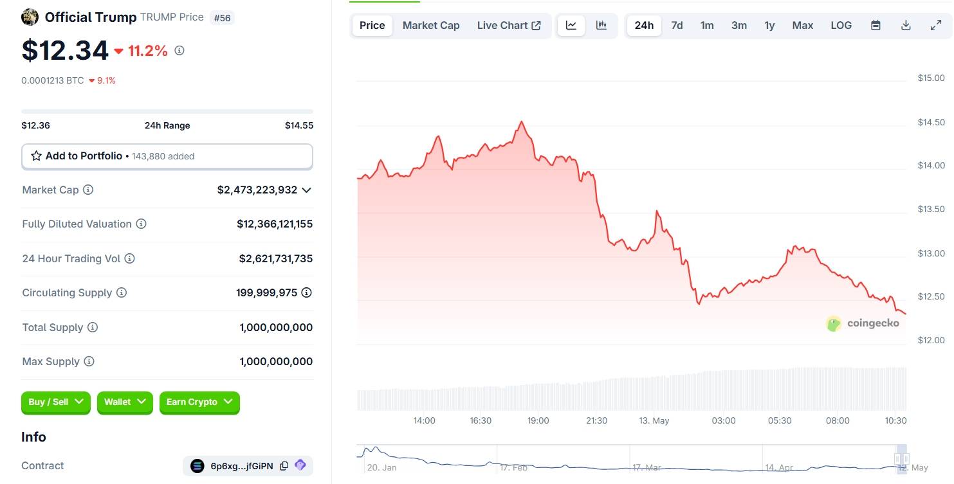Click the Market Cap info icon
Image resolution: width=954 pixels, height=484 pixels.
point(89,190)
